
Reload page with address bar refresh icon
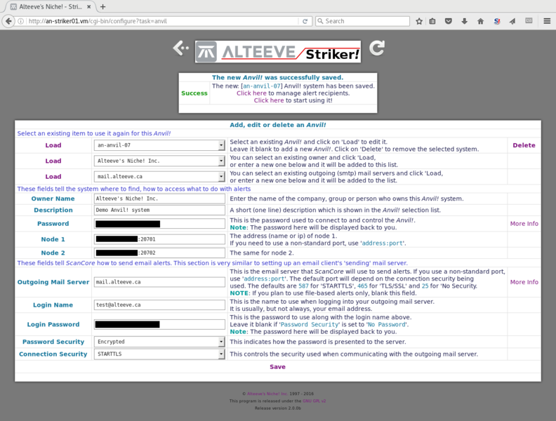305,21
